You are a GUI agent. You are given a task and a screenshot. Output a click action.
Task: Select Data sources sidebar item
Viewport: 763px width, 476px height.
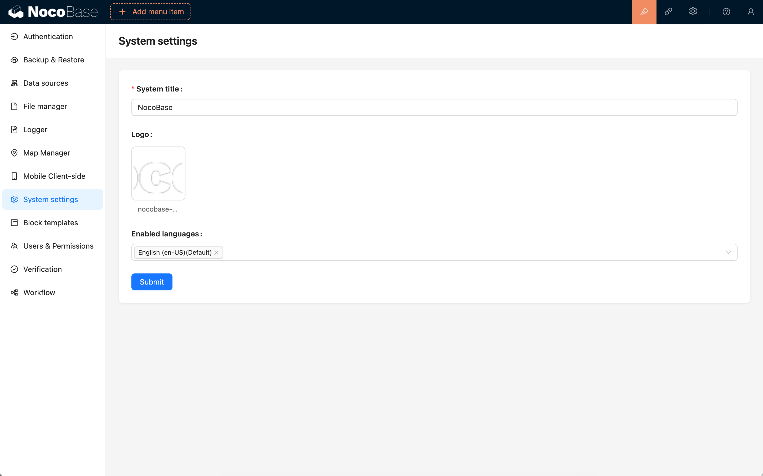coord(46,83)
